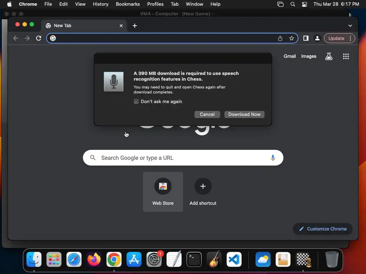The height and width of the screenshot is (274, 366).
Task: Enable the Don't ask me again checkbox
Action: (x=136, y=101)
